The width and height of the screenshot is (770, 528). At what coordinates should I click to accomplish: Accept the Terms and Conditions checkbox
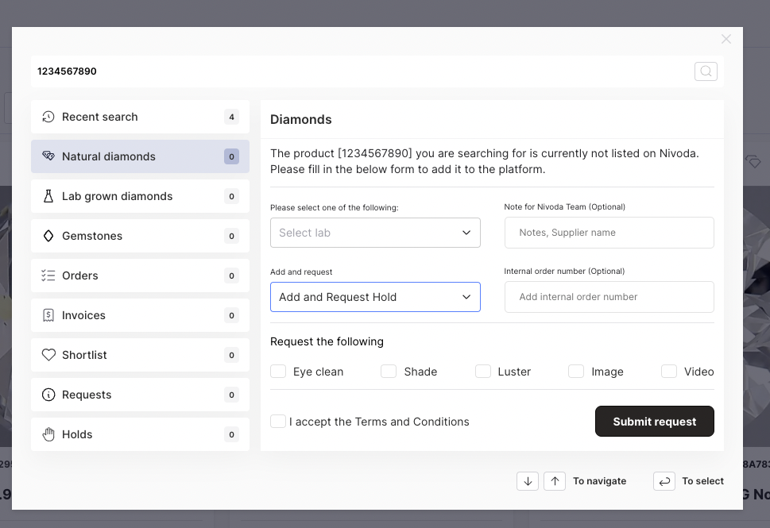pos(278,422)
